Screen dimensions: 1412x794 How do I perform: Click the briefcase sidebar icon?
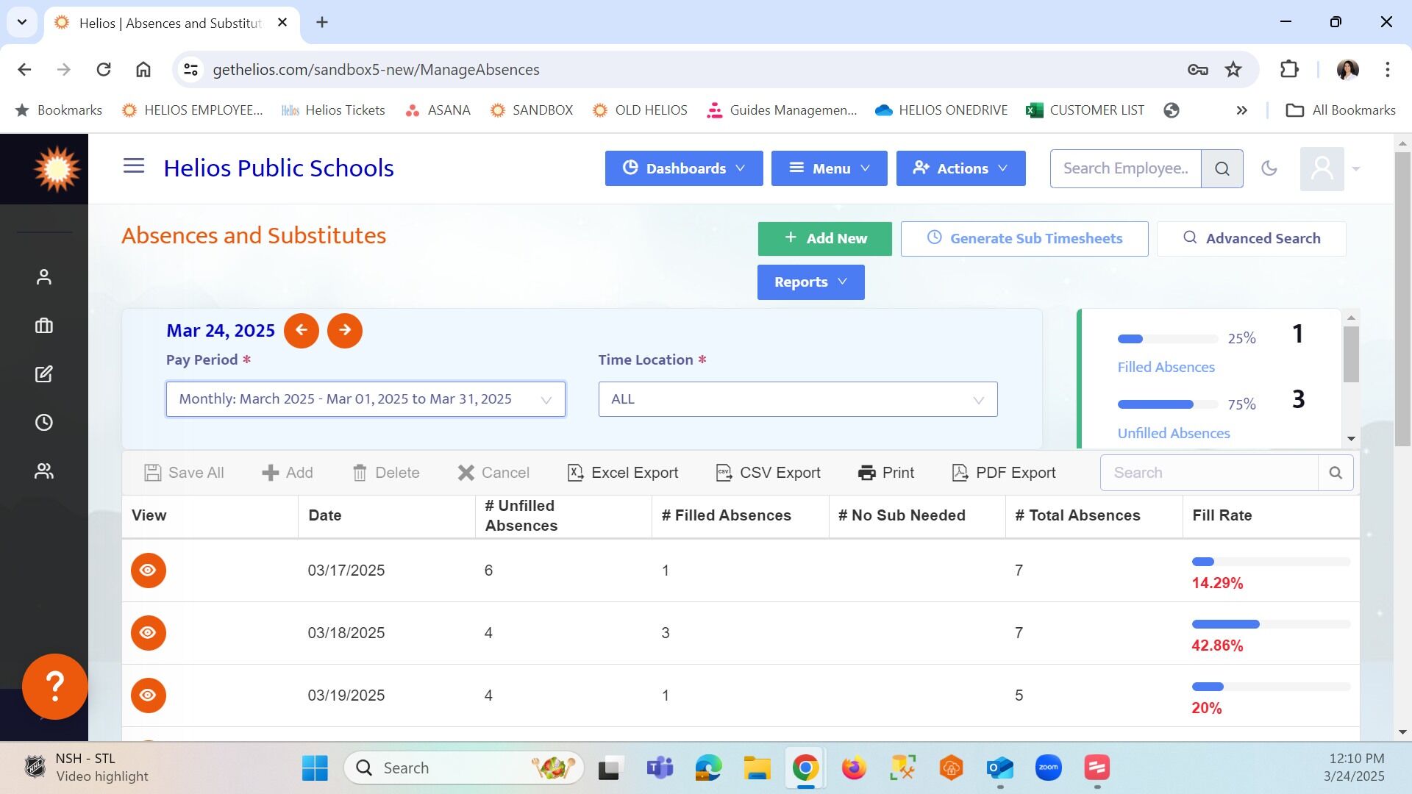pyautogui.click(x=44, y=326)
